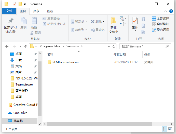The height and width of the screenshot is (134, 176).
Task: Sort by Type (类型) column header
Action: 147,55
